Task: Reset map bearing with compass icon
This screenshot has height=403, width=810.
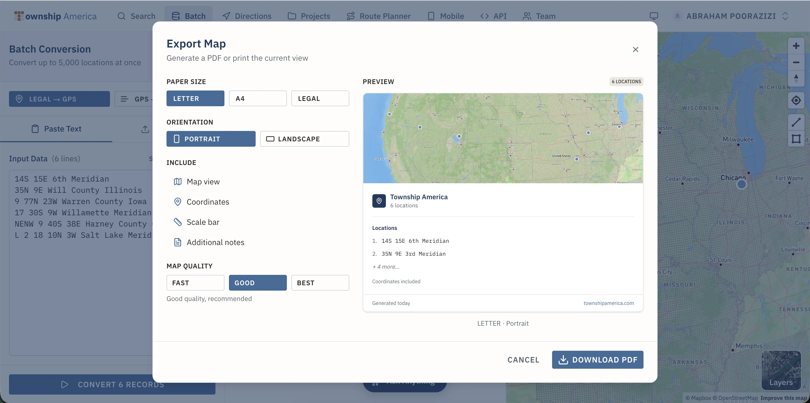Action: click(x=796, y=78)
